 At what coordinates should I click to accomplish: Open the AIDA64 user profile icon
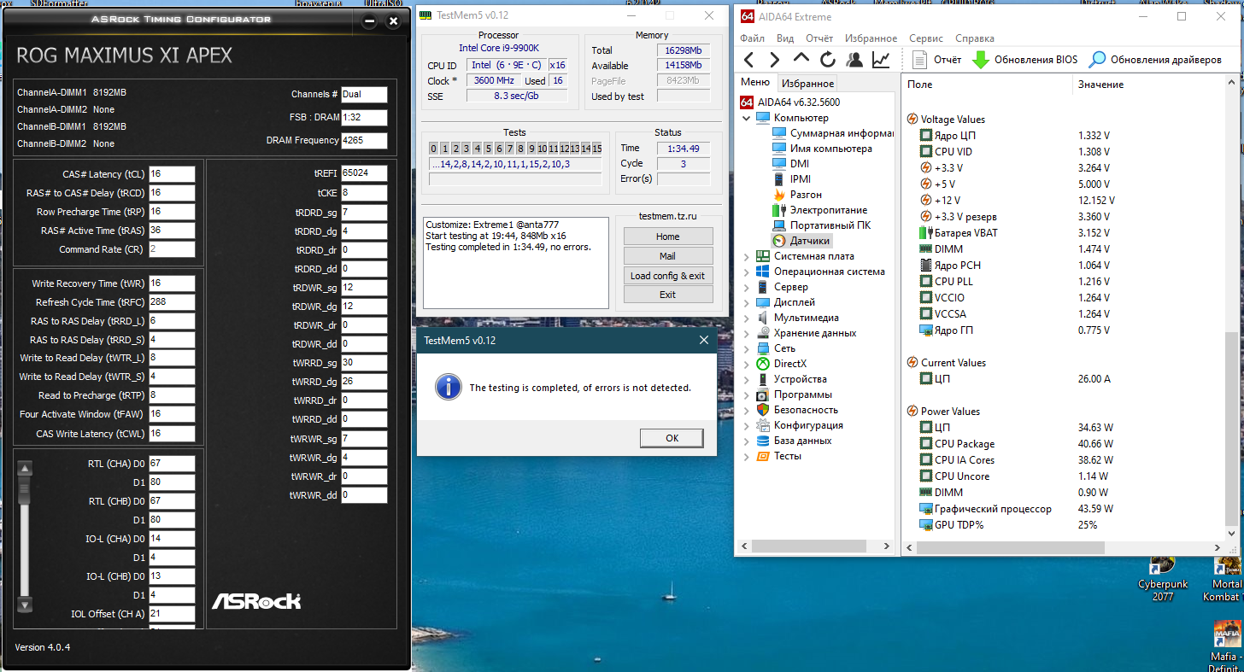[x=854, y=60]
